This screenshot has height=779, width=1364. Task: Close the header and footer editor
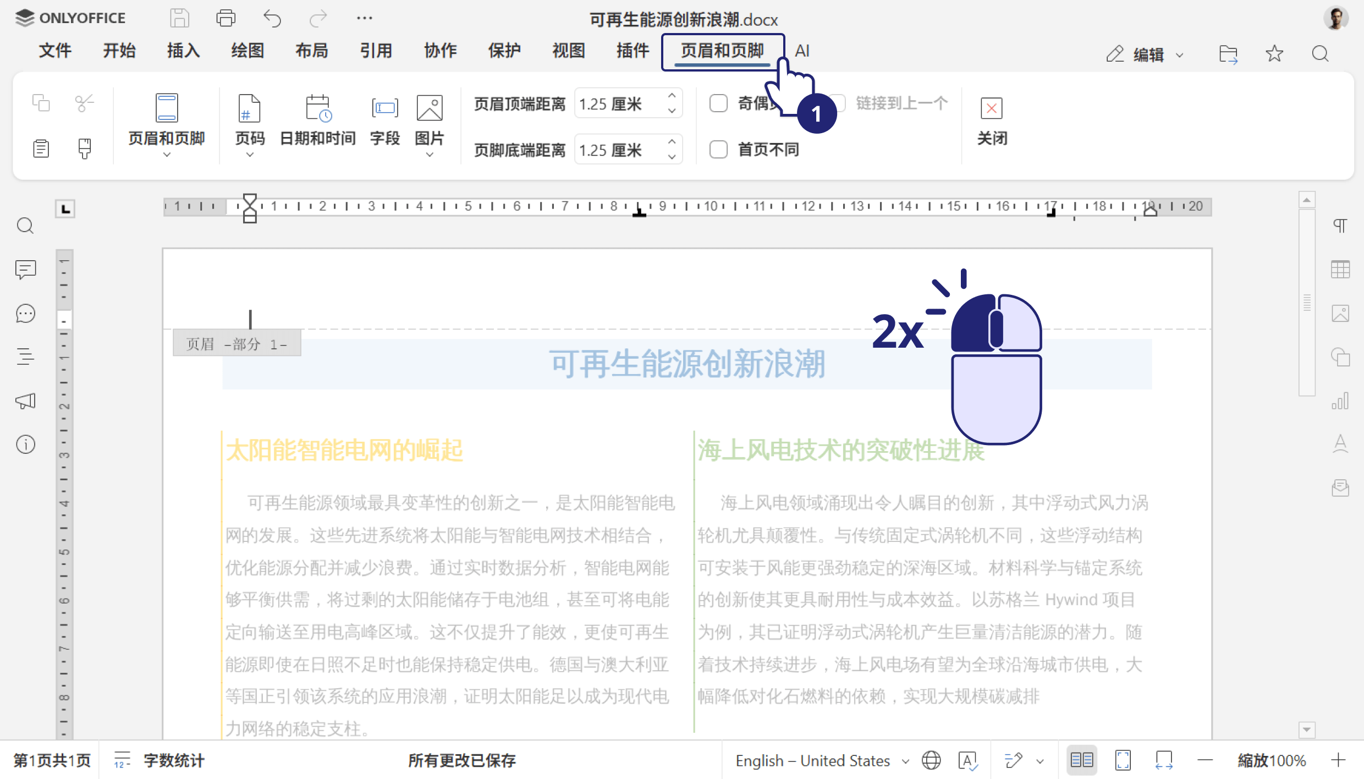(x=991, y=121)
